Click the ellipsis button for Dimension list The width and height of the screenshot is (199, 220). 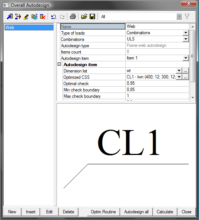coord(186,71)
